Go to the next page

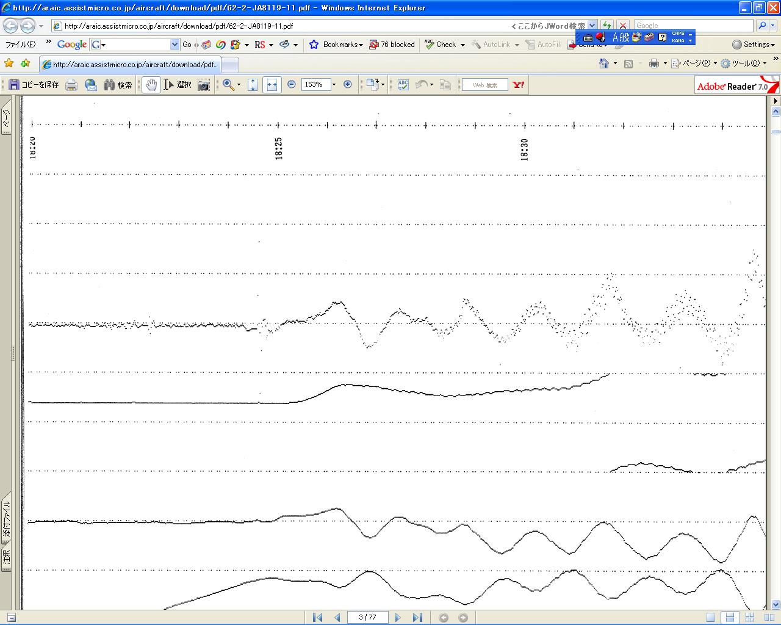tap(398, 617)
